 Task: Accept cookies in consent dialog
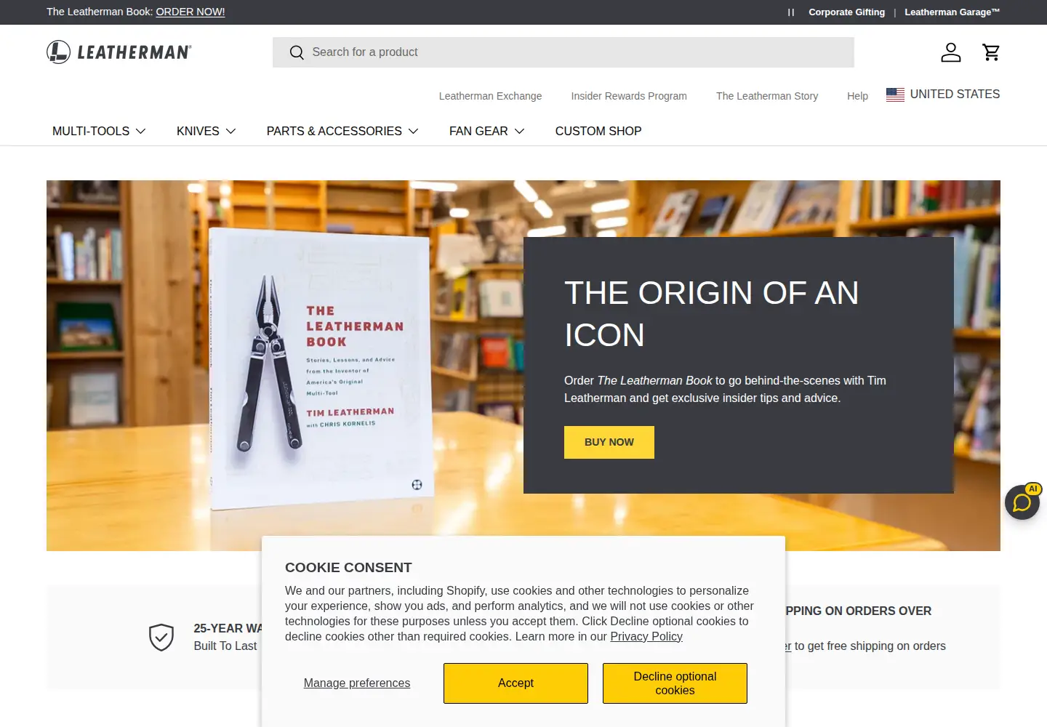[x=516, y=683]
